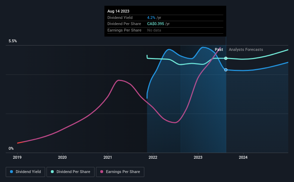This screenshot has height=182, width=294.
Task: Click the 2022 x-axis label
Action: 153,157
